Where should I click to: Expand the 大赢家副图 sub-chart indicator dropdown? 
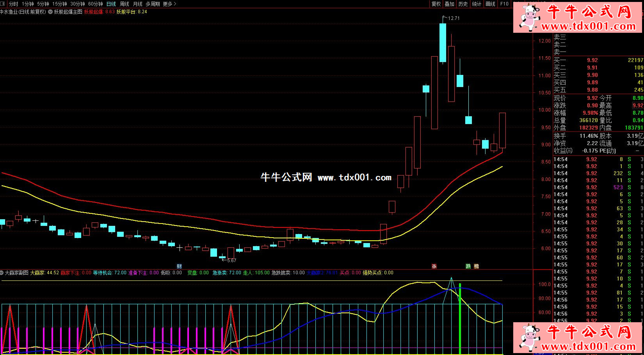coord(2,273)
